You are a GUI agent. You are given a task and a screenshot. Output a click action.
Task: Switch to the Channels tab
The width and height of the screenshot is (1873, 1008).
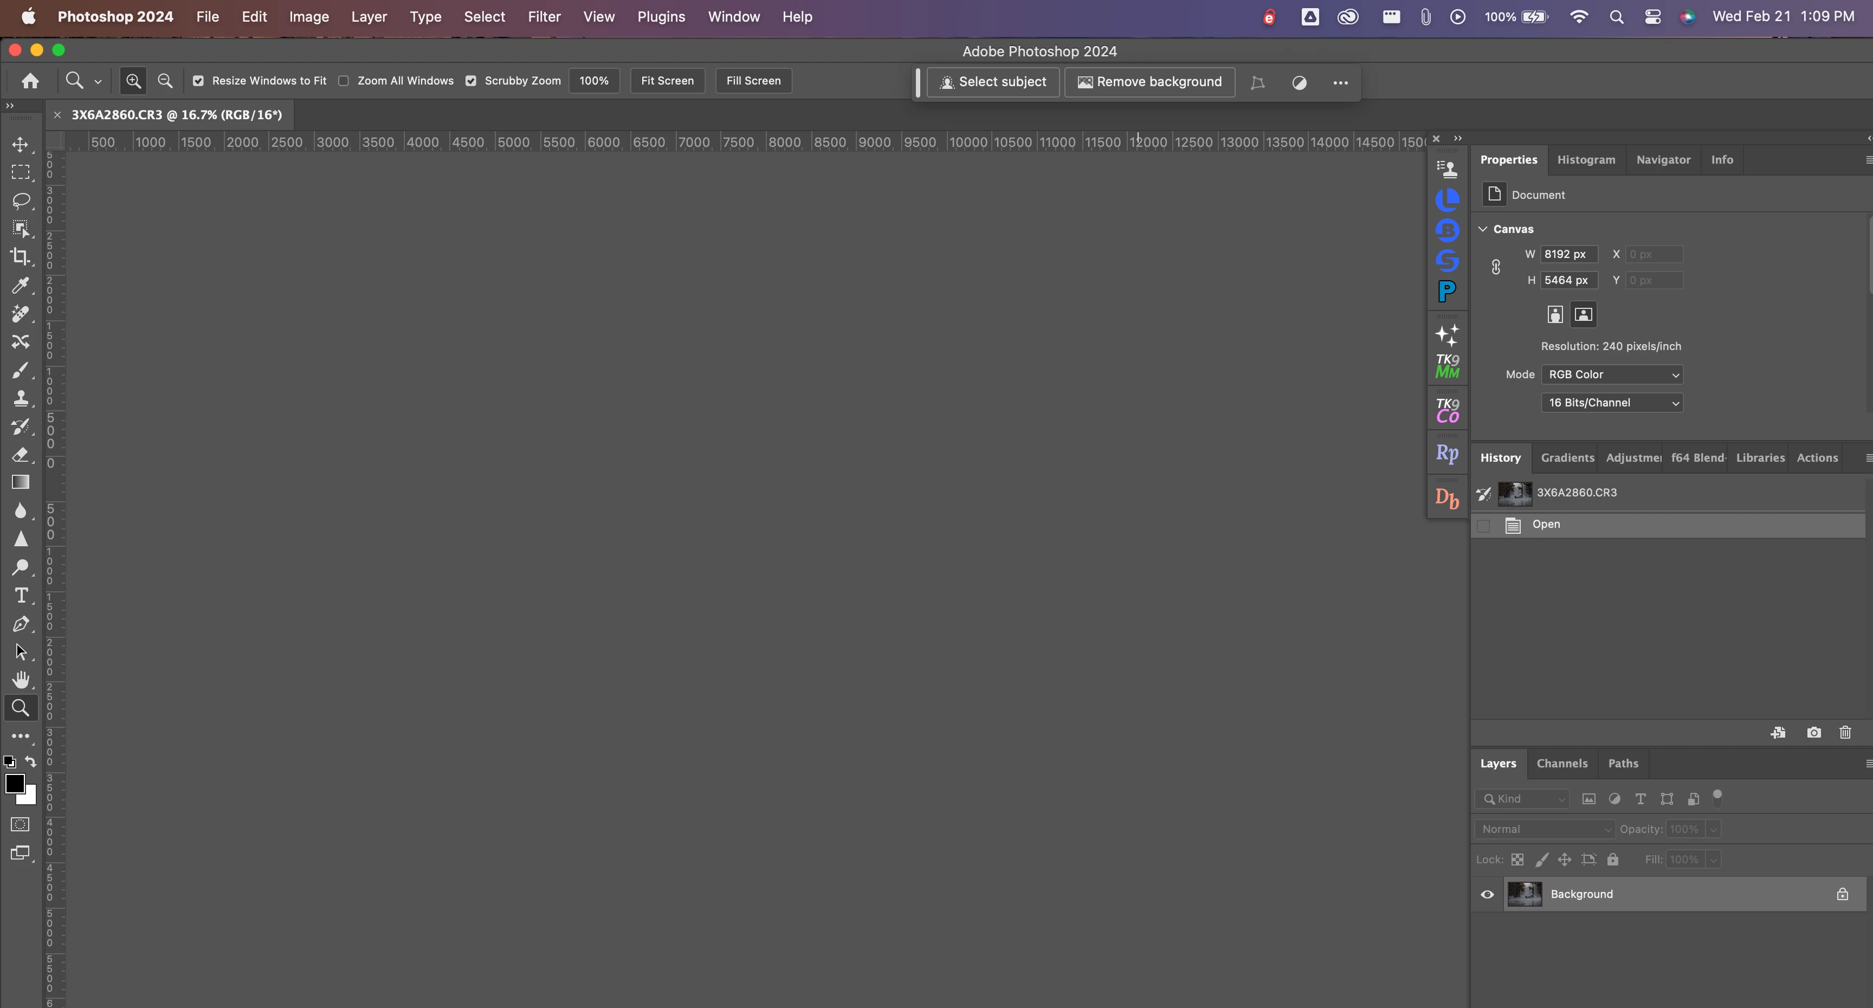coord(1561,764)
